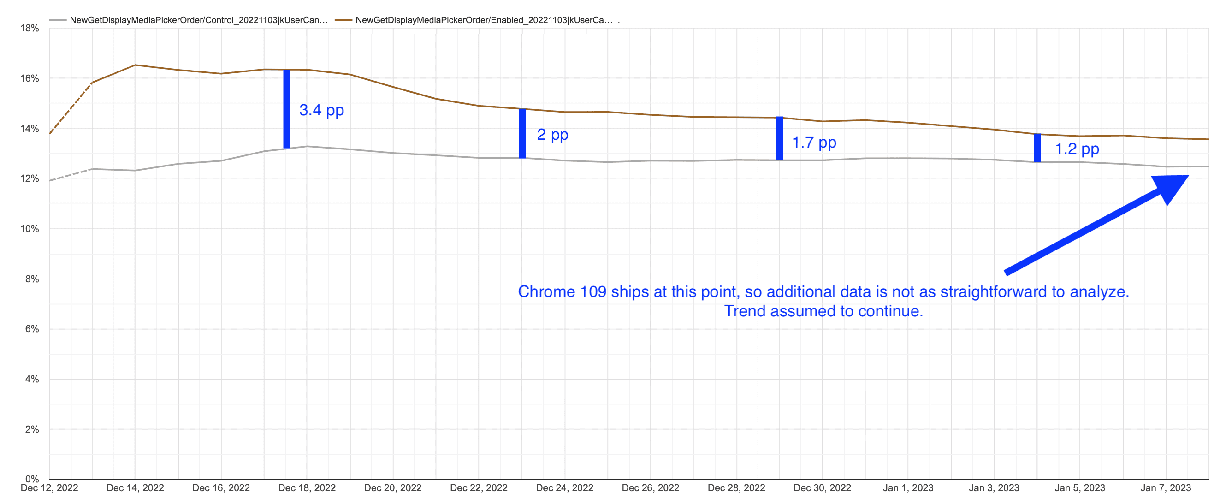
Task: Click the 6% y-axis label
Action: tap(32, 328)
